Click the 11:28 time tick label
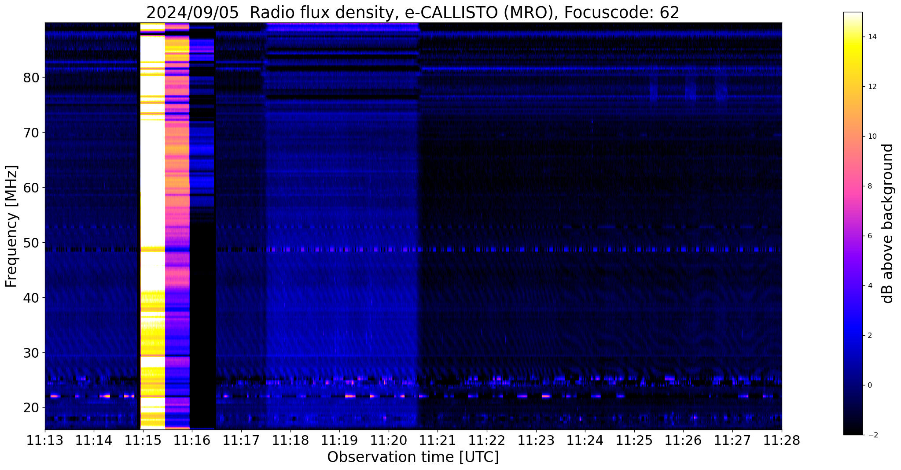This screenshot has height=470, width=901. [782, 440]
